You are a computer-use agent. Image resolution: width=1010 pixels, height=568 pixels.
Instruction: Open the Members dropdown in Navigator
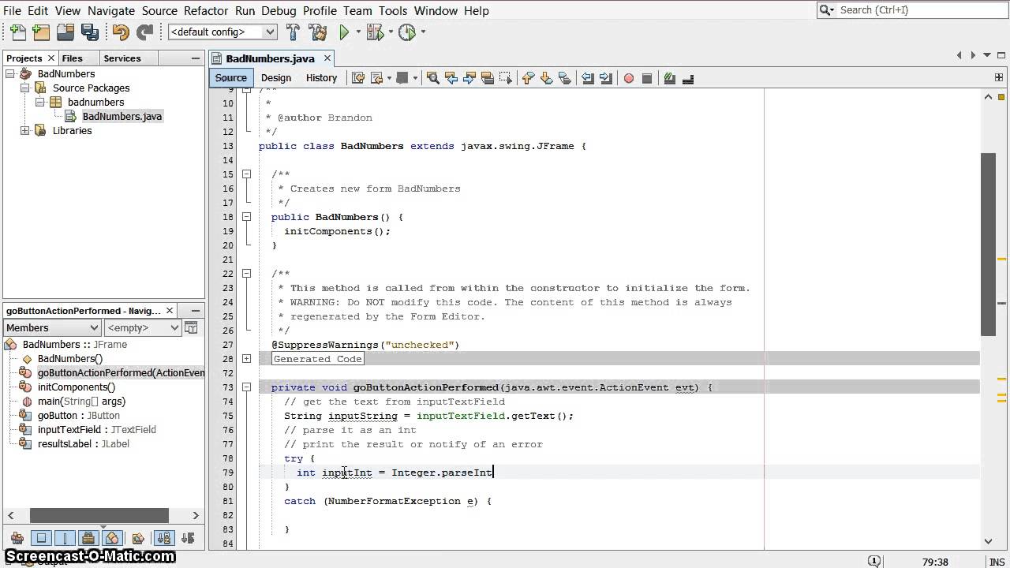point(52,327)
